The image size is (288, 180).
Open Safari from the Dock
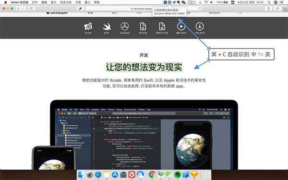point(98,175)
